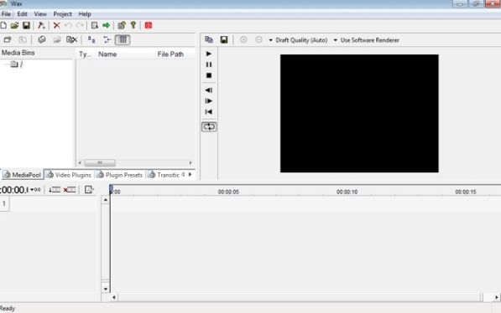501x313 pixels.
Task: Click the timeline edit properties icon
Action: (89, 190)
